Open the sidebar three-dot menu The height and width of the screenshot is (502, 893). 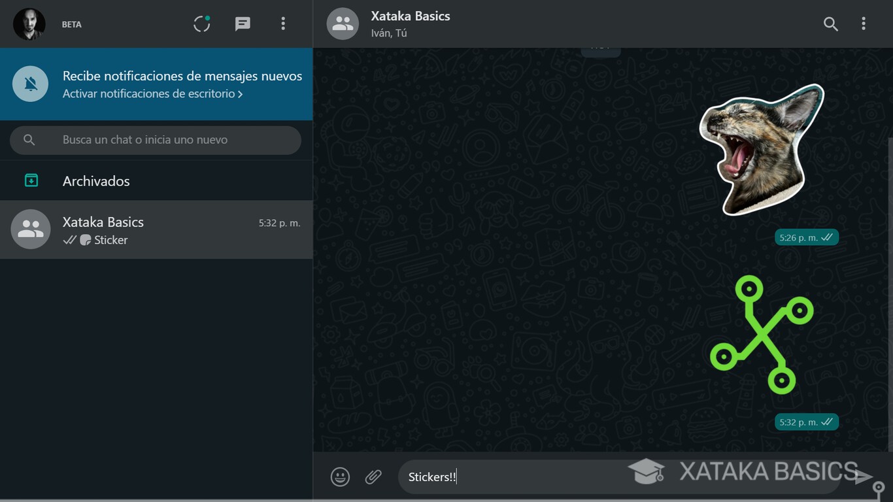pyautogui.click(x=283, y=24)
